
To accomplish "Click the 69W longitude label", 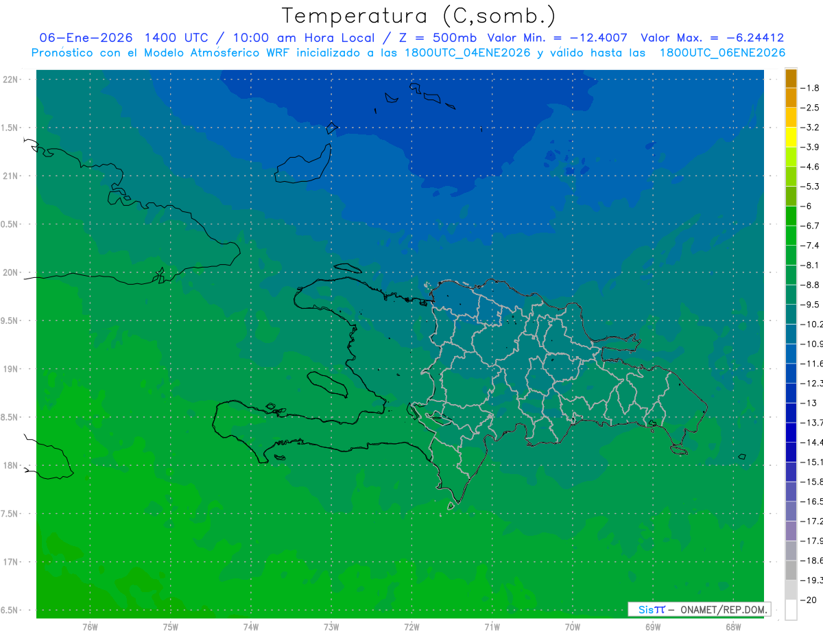I will click(x=652, y=627).
